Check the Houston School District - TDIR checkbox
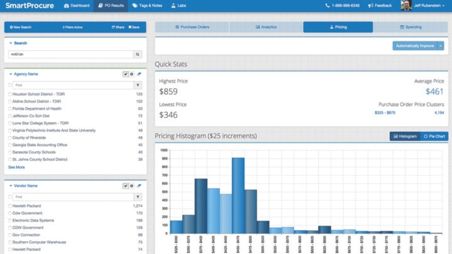Screen dimensions: 452x254 (x=10, y=94)
